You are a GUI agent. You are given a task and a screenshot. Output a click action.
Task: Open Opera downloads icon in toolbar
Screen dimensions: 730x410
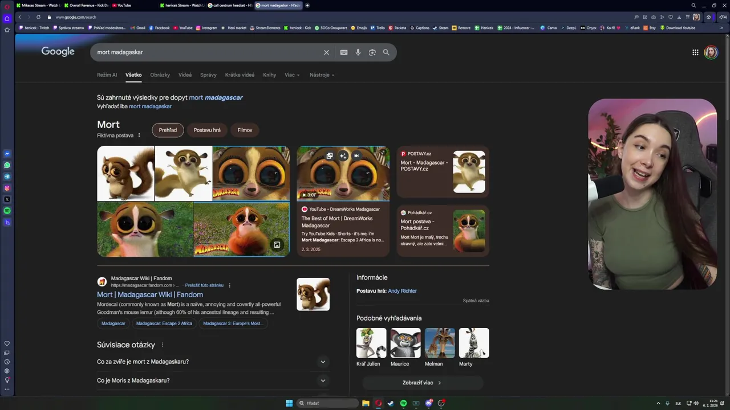click(679, 17)
